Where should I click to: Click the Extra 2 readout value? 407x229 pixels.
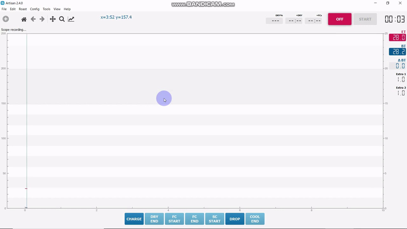point(401,93)
